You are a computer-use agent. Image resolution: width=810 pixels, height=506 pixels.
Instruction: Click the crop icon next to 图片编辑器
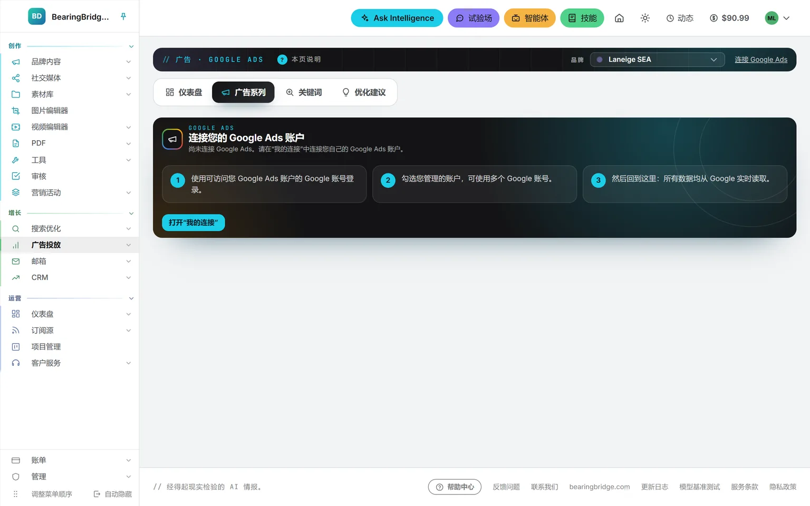pos(16,111)
